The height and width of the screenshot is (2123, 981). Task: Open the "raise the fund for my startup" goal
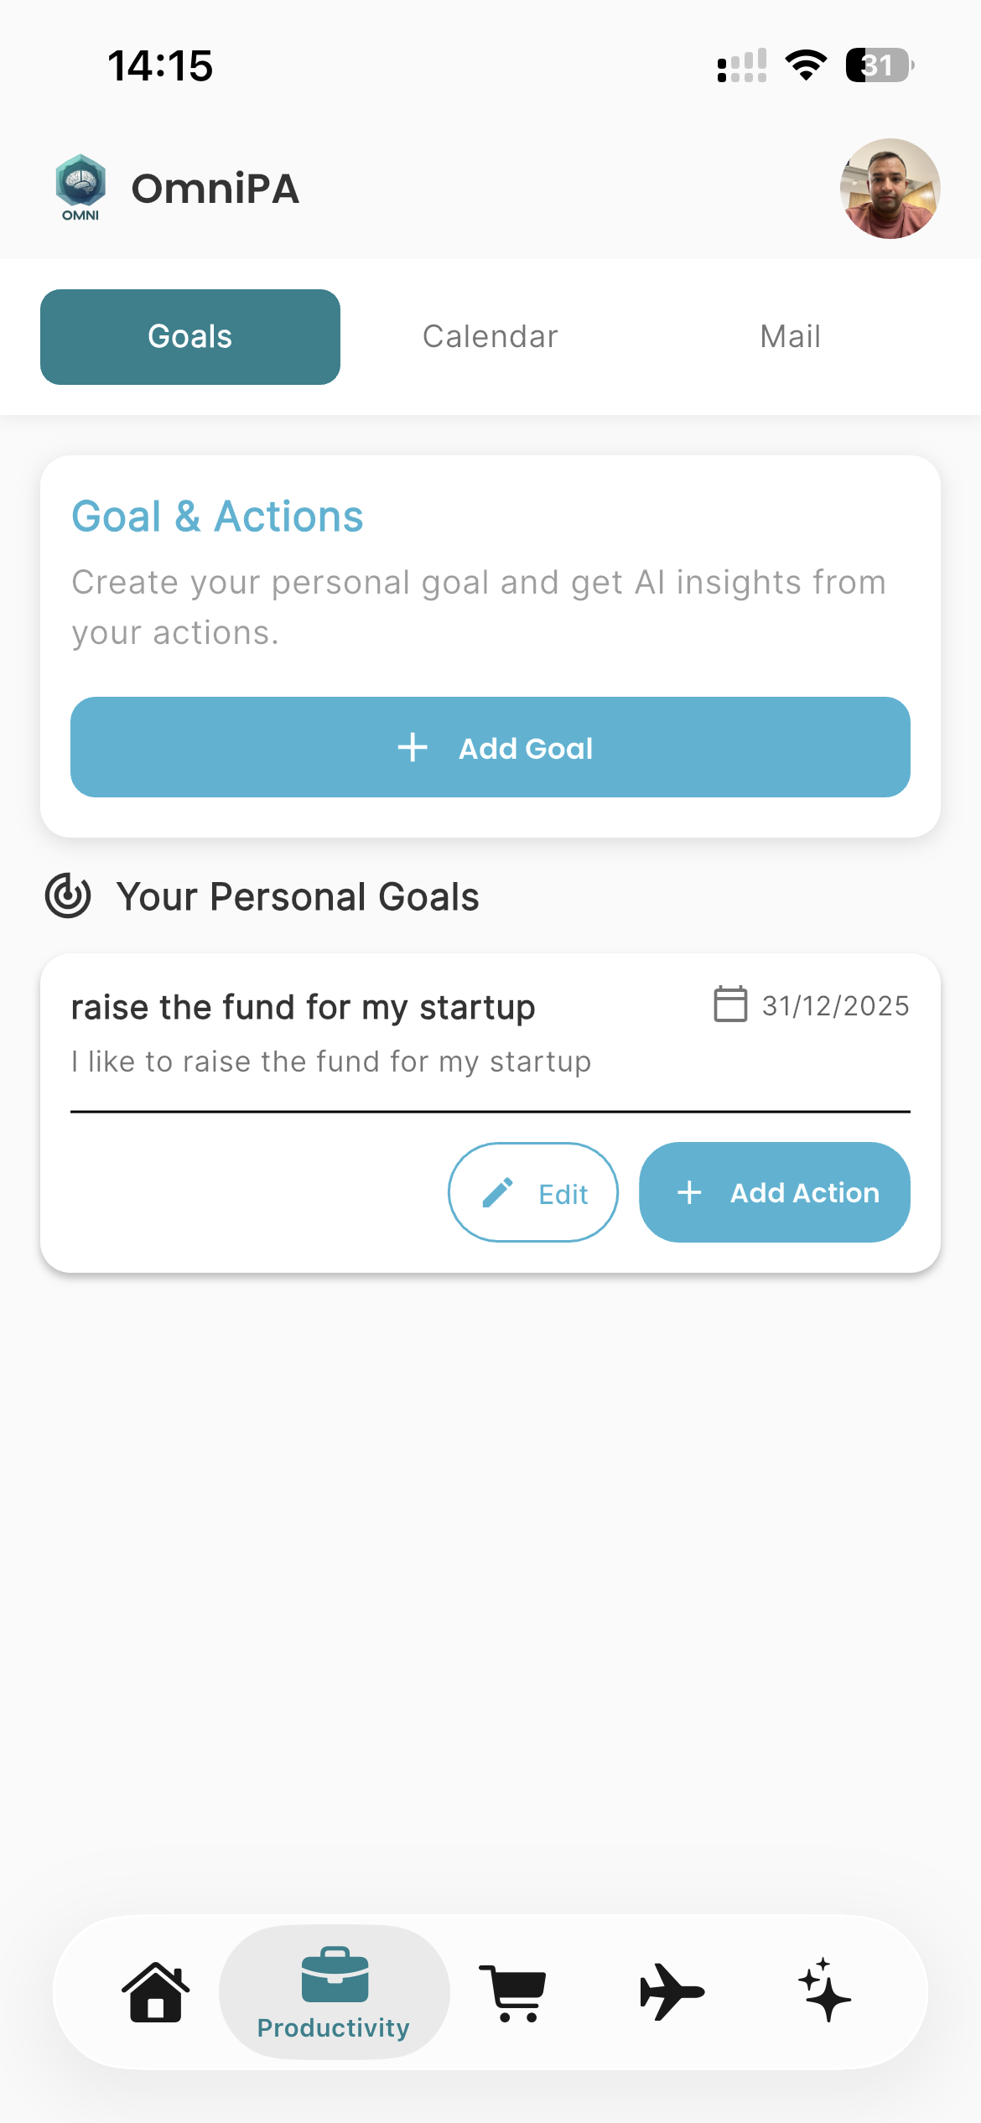click(303, 1007)
